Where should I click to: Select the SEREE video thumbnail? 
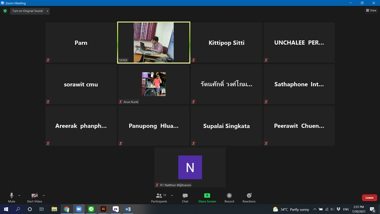click(x=153, y=42)
